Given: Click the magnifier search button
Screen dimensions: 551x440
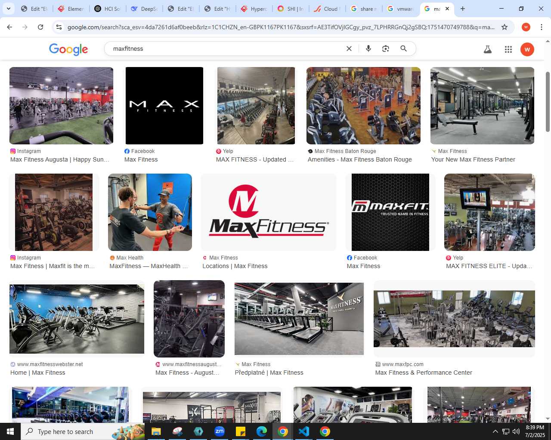Looking at the screenshot, I should pos(403,49).
